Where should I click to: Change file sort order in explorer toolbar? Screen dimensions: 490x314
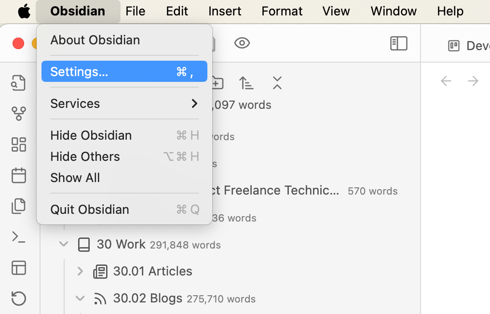tap(246, 83)
